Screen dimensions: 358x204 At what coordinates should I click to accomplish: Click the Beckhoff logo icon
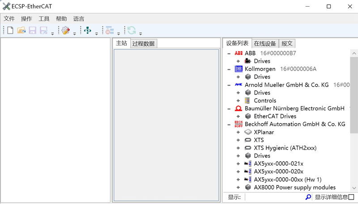point(239,124)
